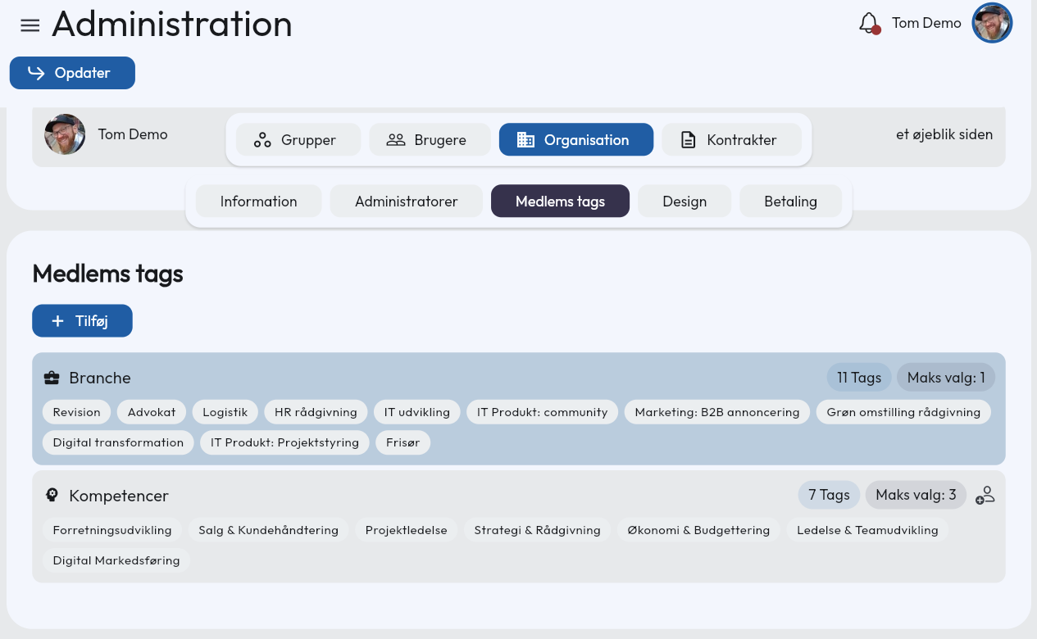Select the Administratorer tab
This screenshot has width=1037, height=639.
pos(406,201)
